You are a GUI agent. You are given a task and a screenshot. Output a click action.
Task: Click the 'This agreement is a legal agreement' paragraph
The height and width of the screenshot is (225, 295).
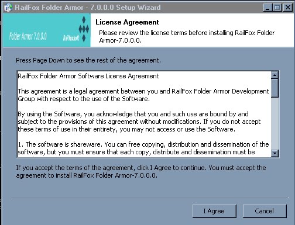pyautogui.click(x=143, y=95)
